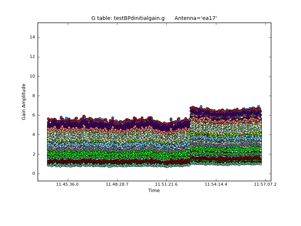Screen dimensions: 301x226
Task: Select the 'Gain Amplitude' y-axis label
Action: (24, 102)
